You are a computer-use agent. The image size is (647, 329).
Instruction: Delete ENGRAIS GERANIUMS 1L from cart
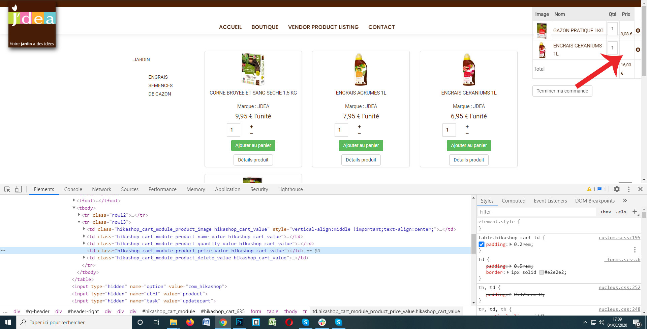point(638,50)
